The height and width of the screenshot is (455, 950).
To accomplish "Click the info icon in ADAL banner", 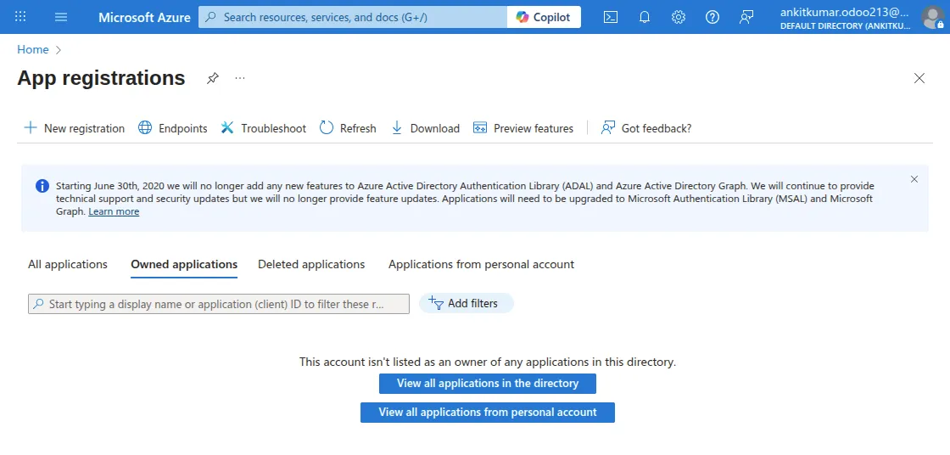I will tap(42, 186).
